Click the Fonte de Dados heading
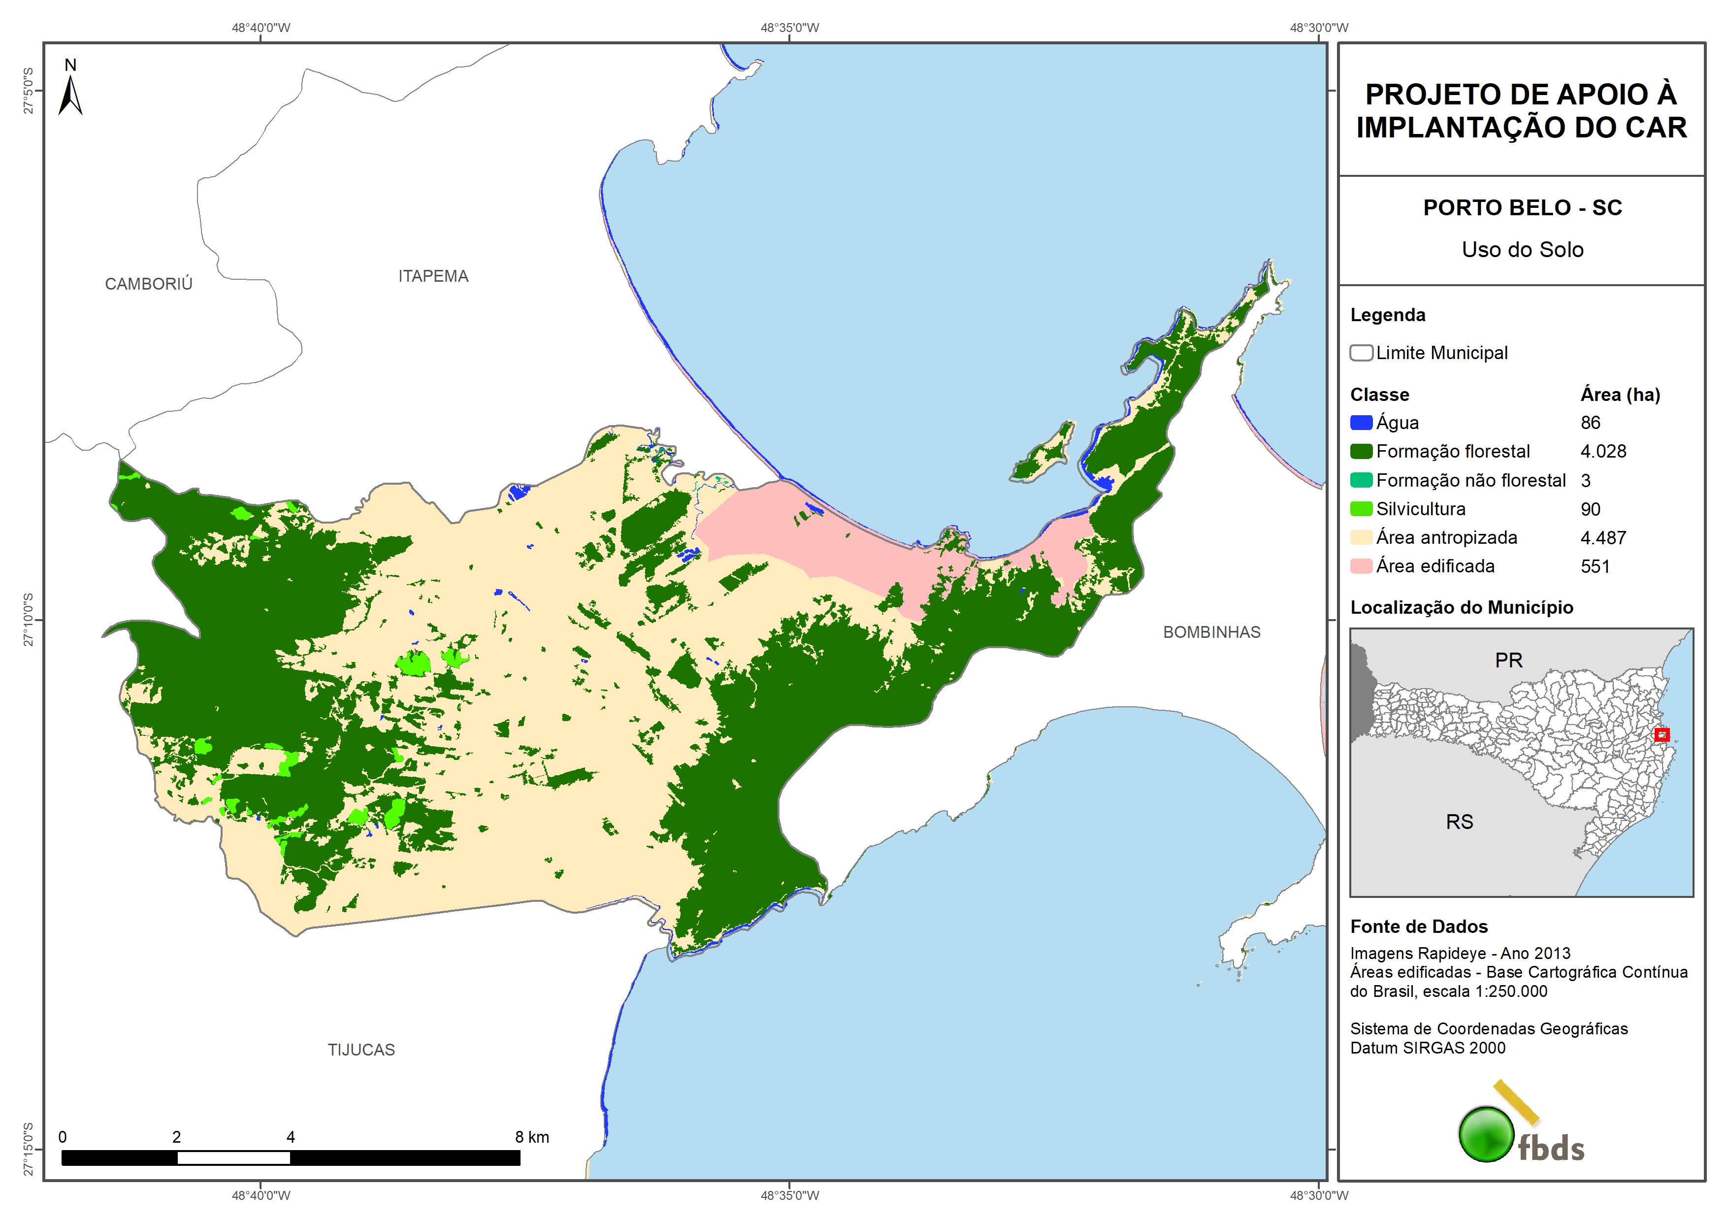Screen dimensions: 1728x1222 click(1419, 927)
